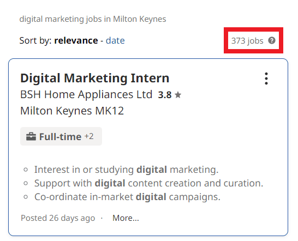
Task: Click the question mark help icon beside 373 jobs
Action: coord(272,40)
